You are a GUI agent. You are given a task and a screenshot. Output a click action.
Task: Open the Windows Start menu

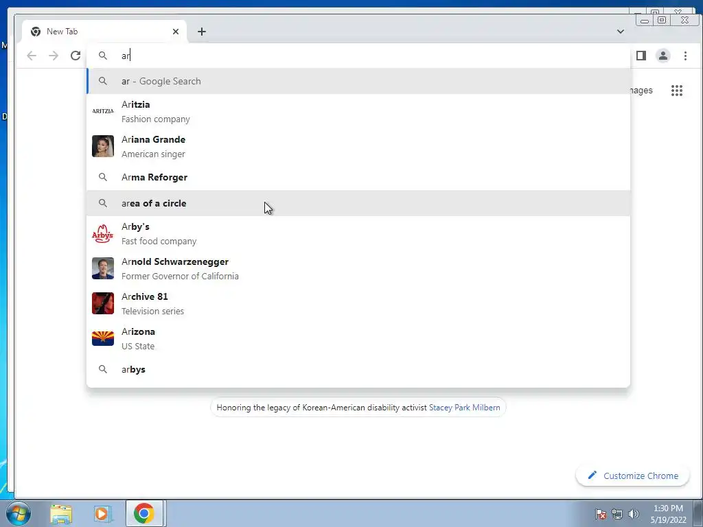18,513
